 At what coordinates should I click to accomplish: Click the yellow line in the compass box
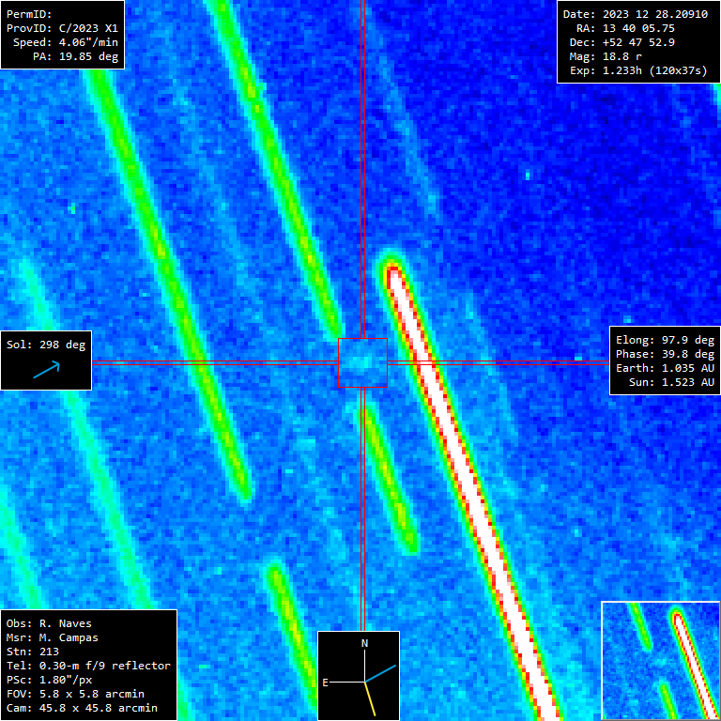coord(370,698)
